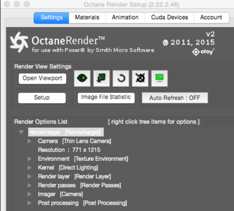Expand the Render layer tree item

pyautogui.click(x=30, y=176)
